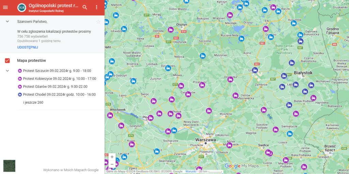Zoom out with the minus button
349x174 pixels.
coord(112,164)
